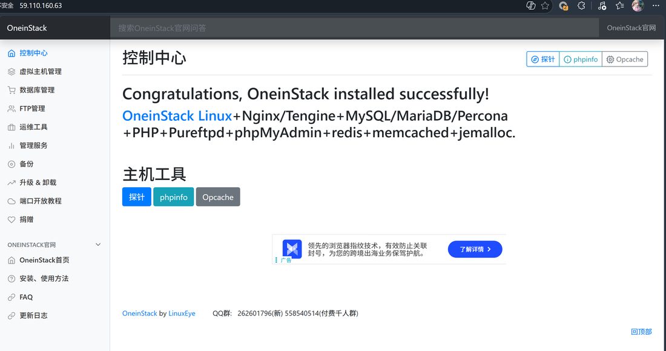Open OneinStack官网 in the top bar

[x=631, y=28]
